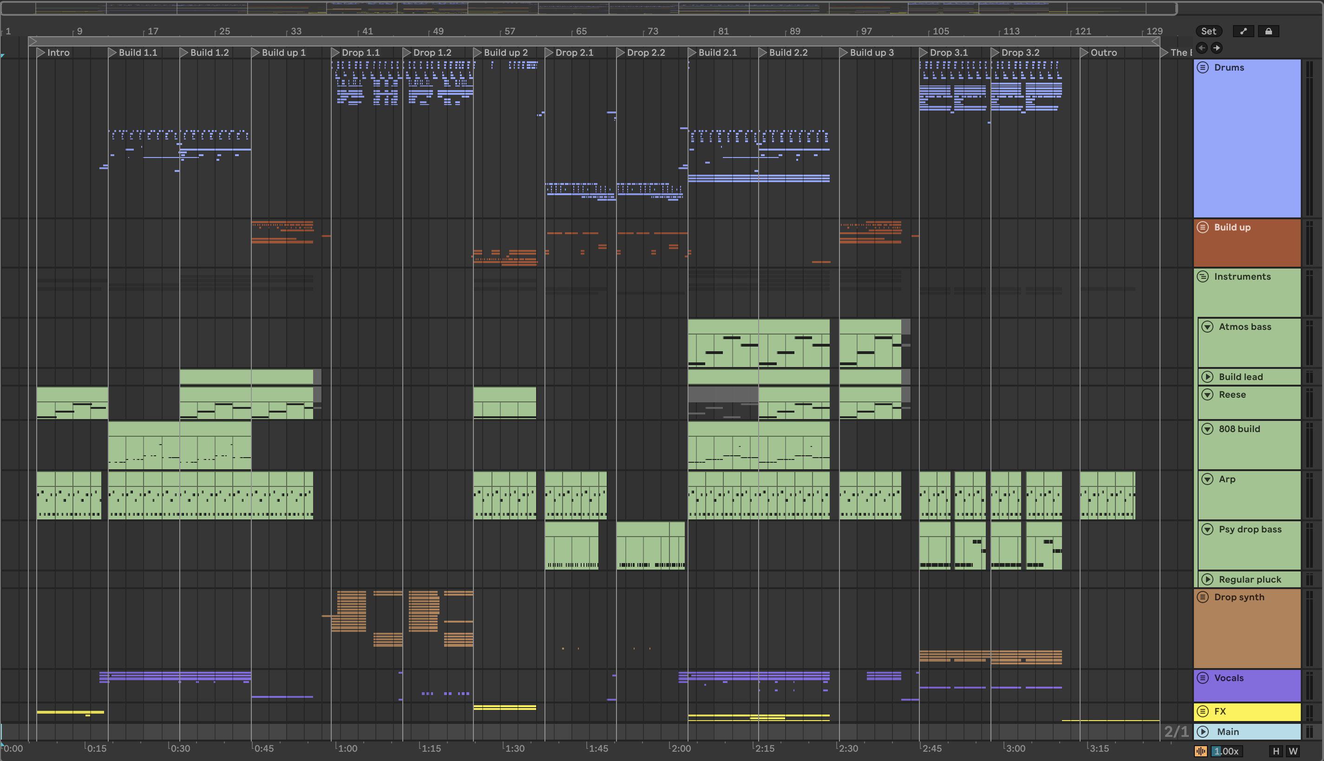Click the H optimize height button

pos(1276,751)
